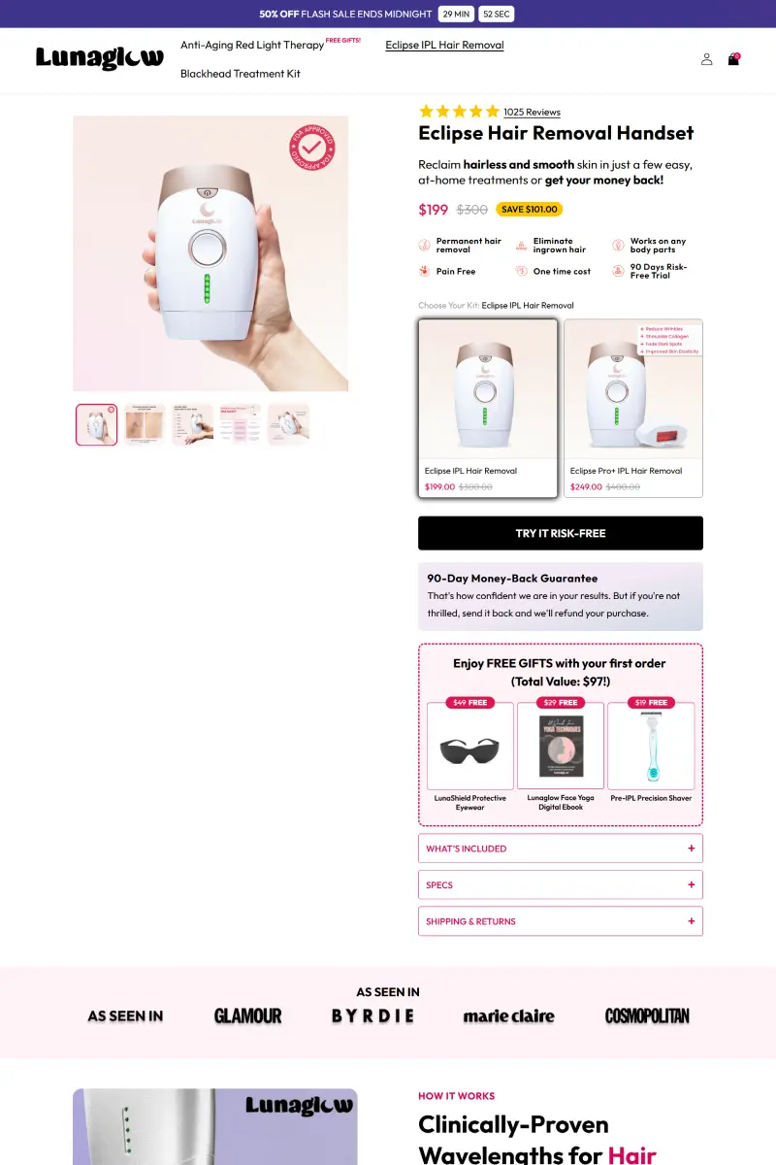Select the Eclipse IPL Hair Removal kit option
The image size is (776, 1165).
coord(488,409)
